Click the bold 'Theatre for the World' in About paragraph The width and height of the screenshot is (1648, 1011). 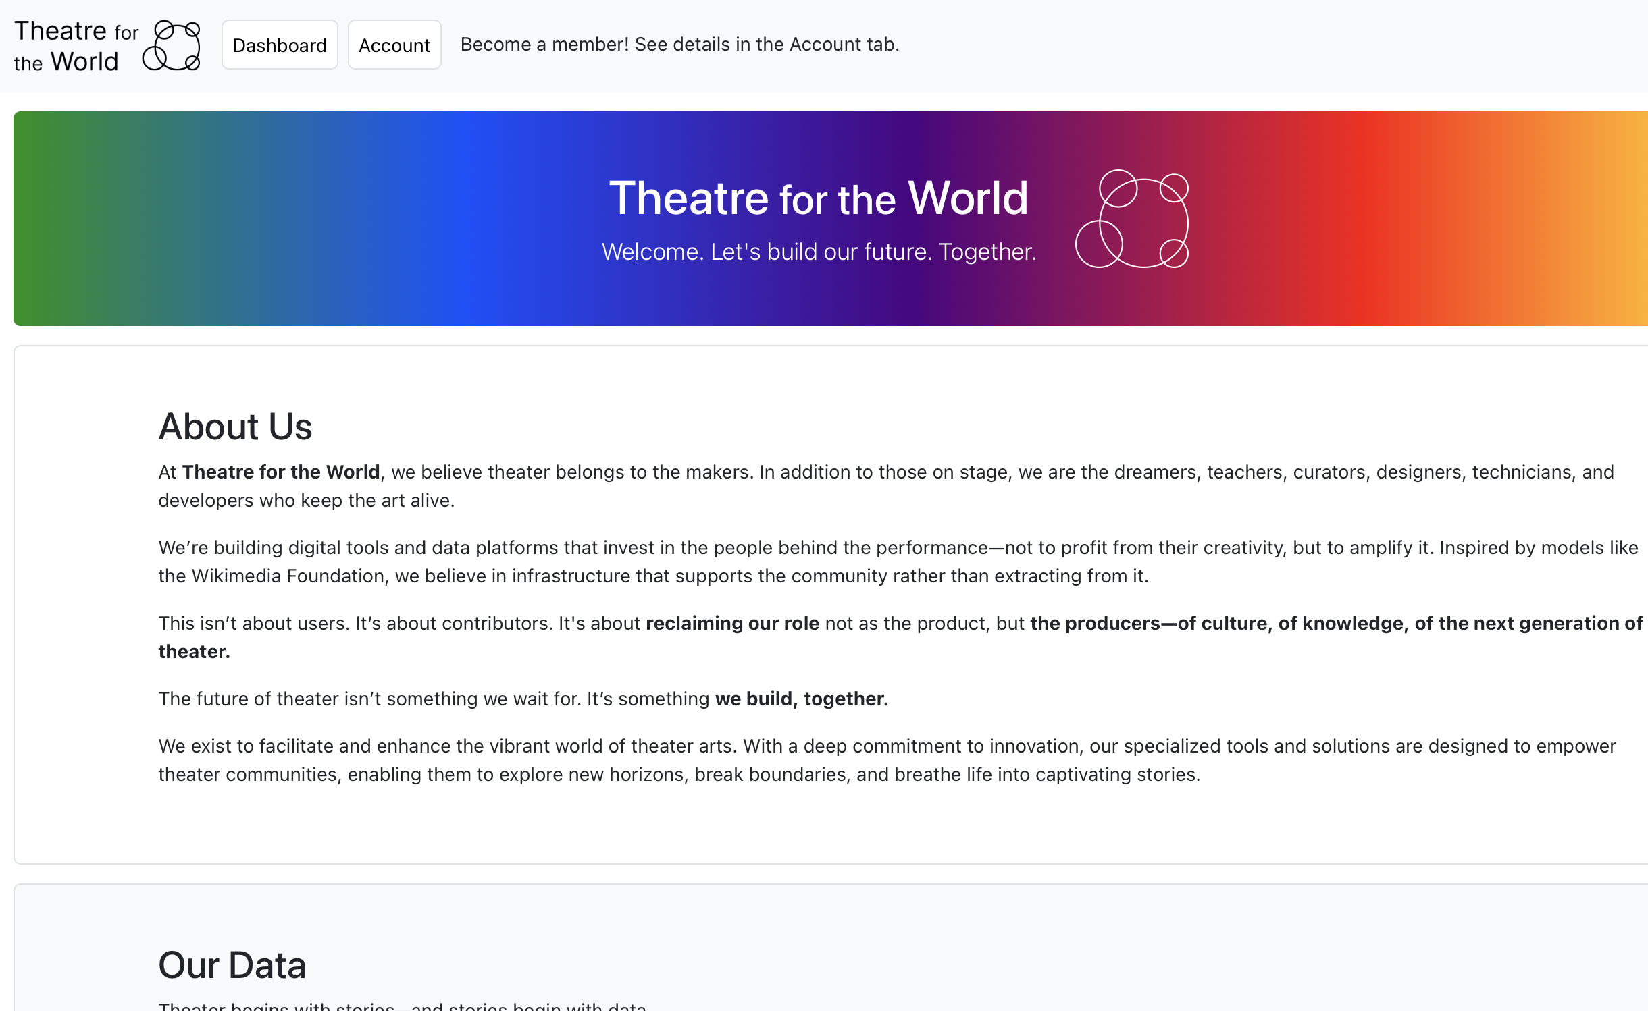point(280,472)
